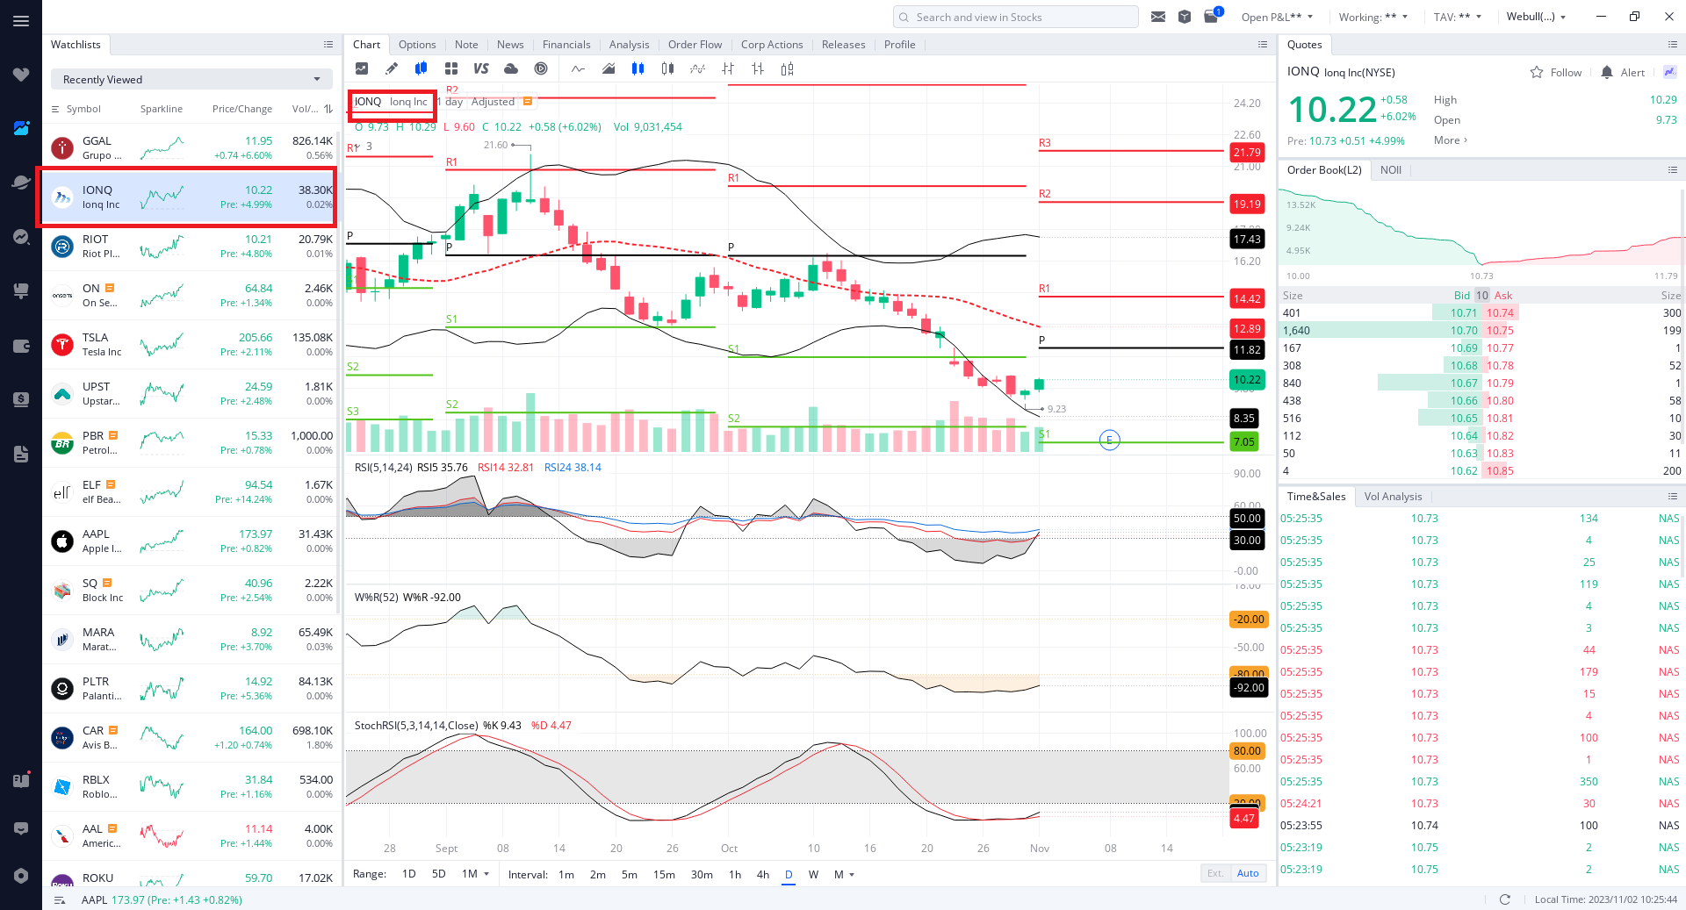Open the circular replay icon in the chart toolbar
1686x910 pixels.
(541, 68)
